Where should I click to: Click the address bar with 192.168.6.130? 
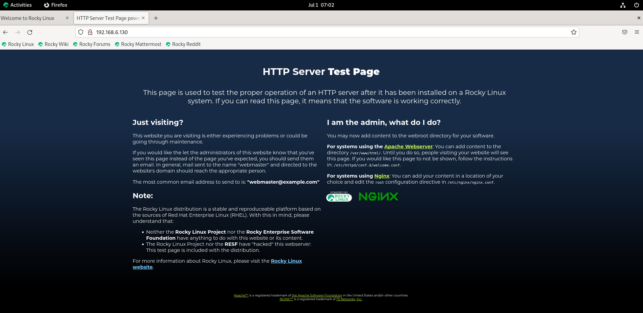(x=327, y=32)
